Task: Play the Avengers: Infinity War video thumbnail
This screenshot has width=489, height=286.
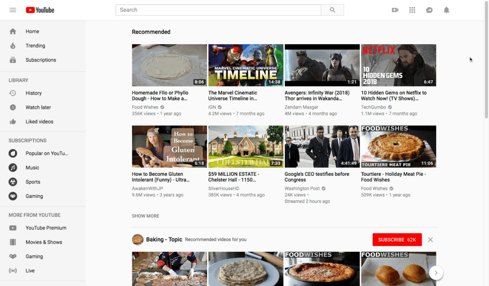Action: [322, 64]
